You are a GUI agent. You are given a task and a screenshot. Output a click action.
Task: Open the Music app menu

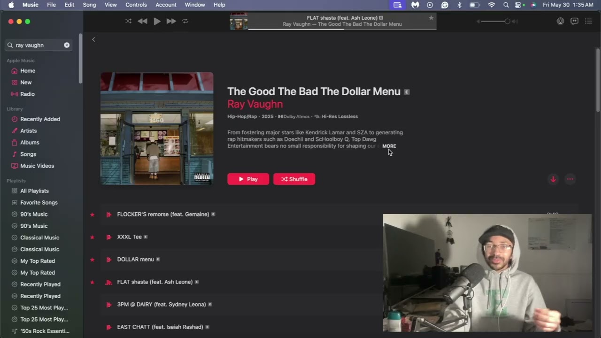[31, 5]
